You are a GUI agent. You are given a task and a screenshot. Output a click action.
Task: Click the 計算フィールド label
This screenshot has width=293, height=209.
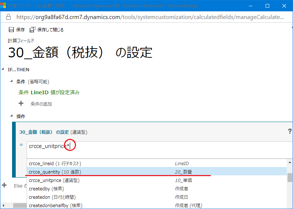(x=21, y=41)
